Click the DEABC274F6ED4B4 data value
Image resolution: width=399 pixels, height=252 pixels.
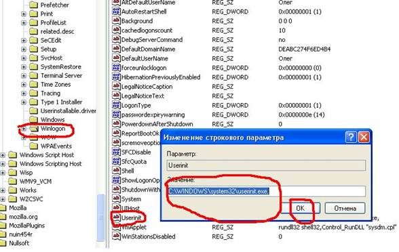click(304, 49)
